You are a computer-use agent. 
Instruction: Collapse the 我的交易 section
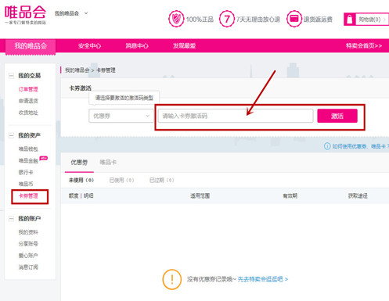pyautogui.click(x=11, y=76)
